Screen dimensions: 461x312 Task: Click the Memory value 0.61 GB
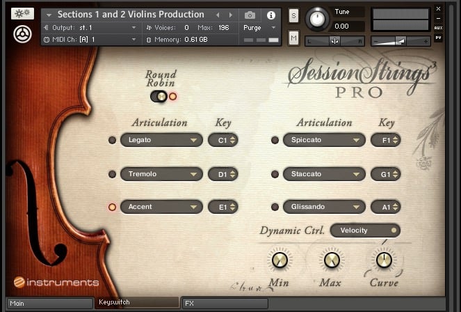coord(196,40)
